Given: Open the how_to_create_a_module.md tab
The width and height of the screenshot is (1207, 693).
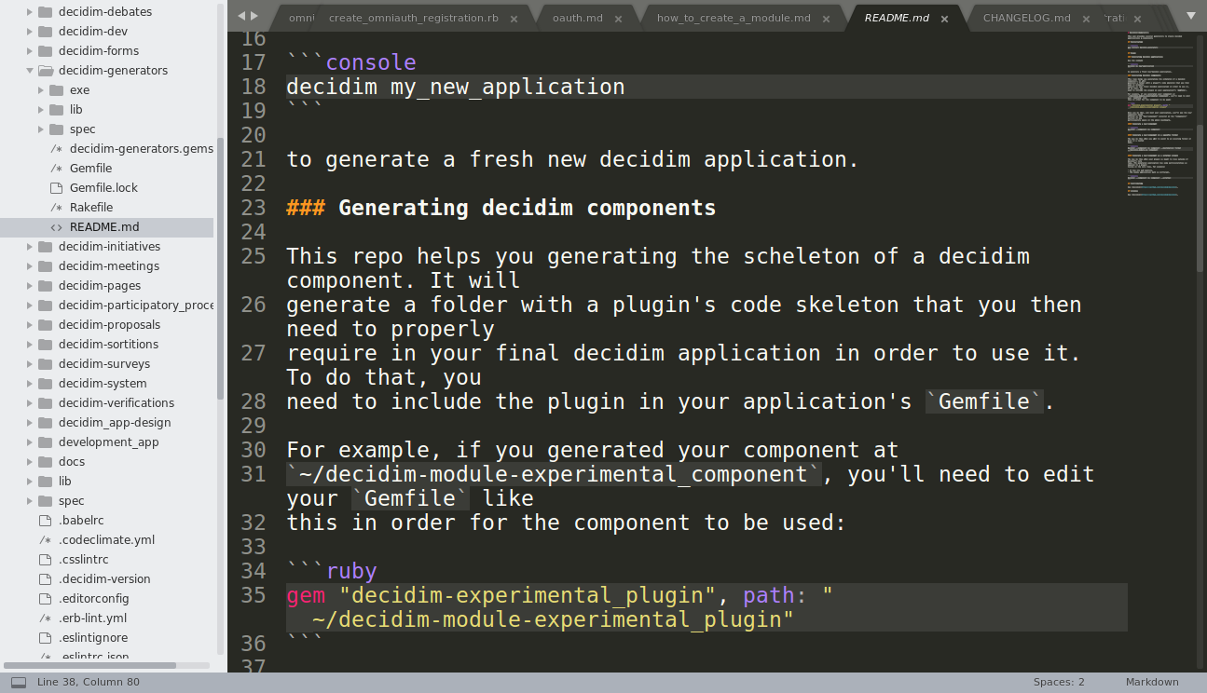Looking at the screenshot, I should (734, 18).
